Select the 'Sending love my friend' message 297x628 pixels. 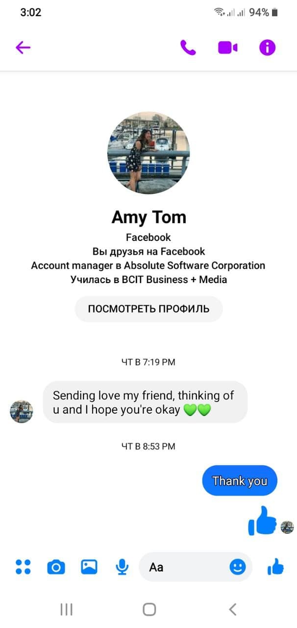[x=145, y=402]
